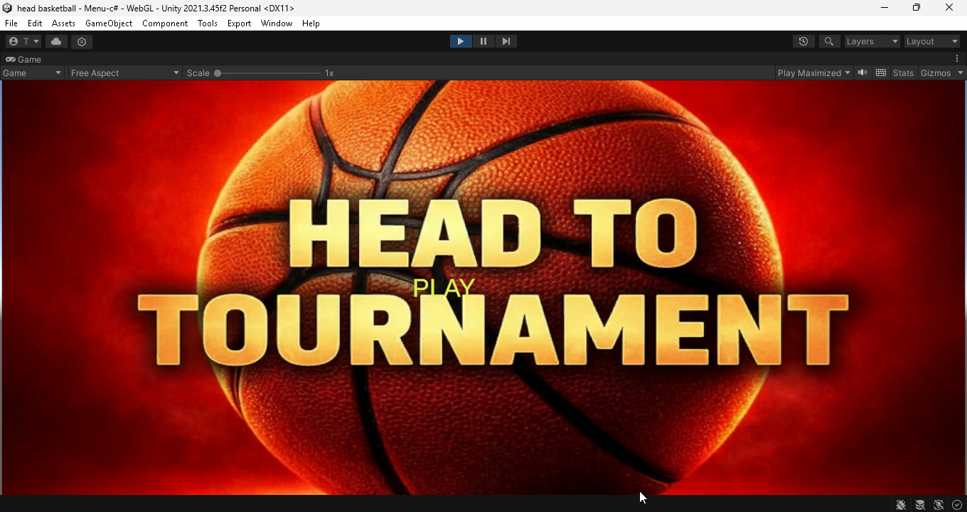The width and height of the screenshot is (967, 512).
Task: Toggle Mute Audio in Game view
Action: click(862, 73)
